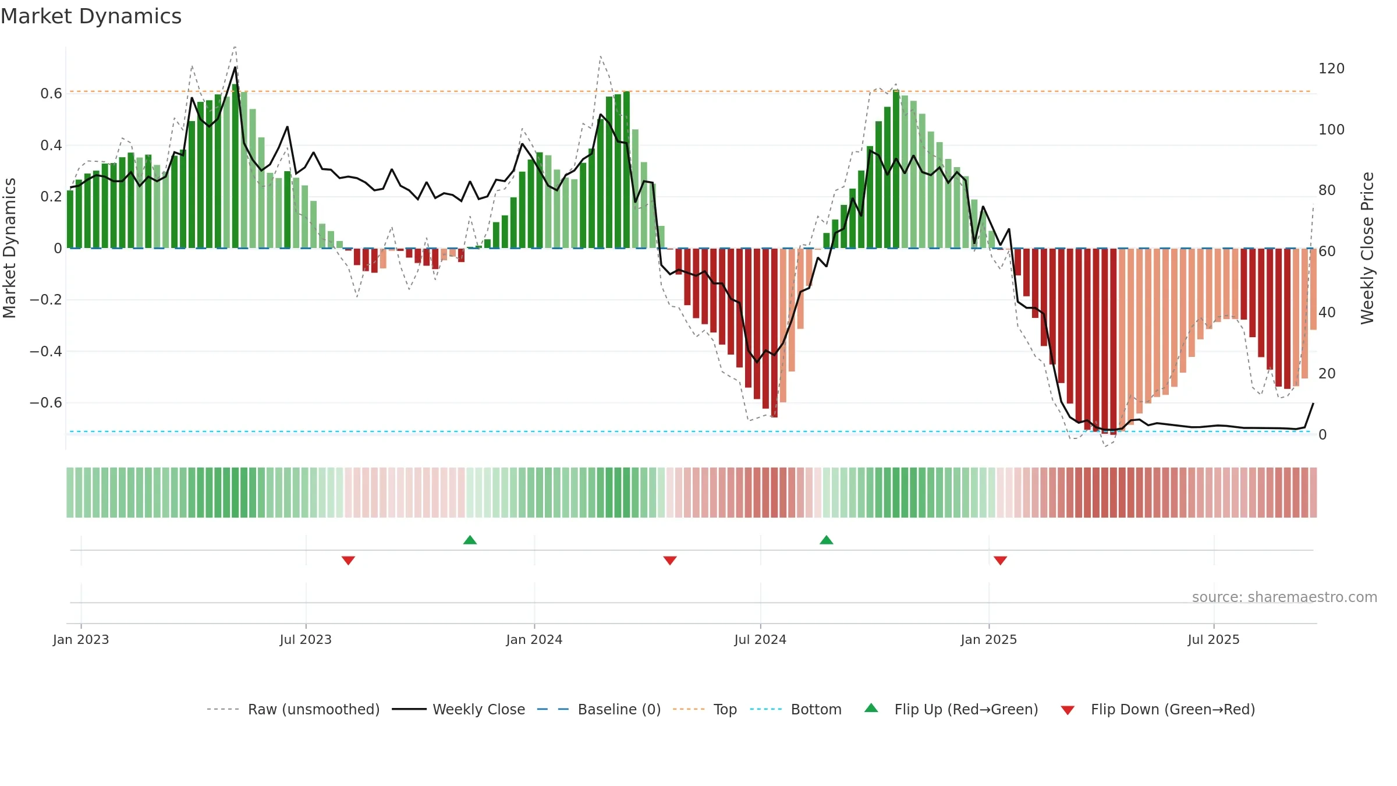The width and height of the screenshot is (1397, 786).
Task: Click the source: sharemaestro.com text
Action: 1285,597
